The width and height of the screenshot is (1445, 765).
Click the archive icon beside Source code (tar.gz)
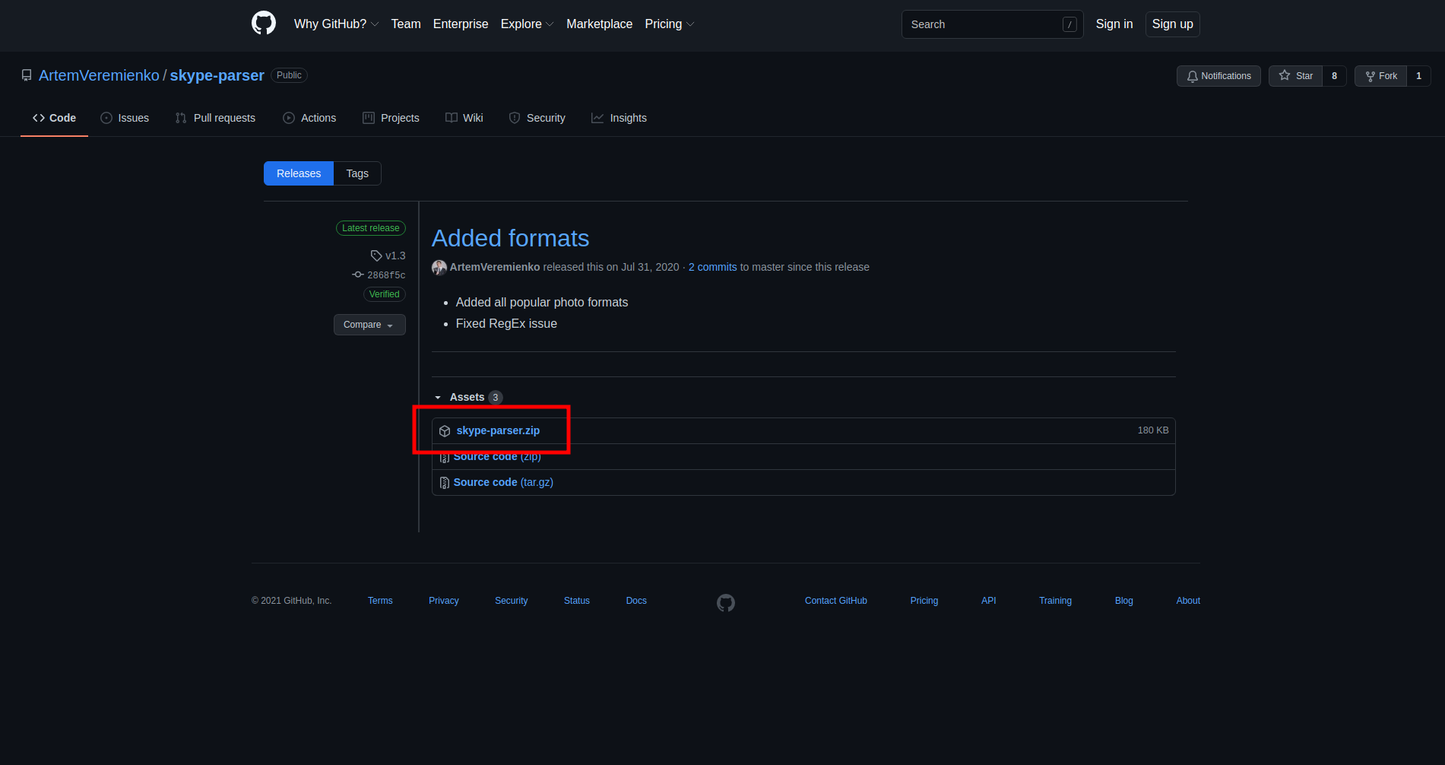pos(445,483)
